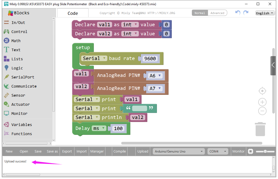Open the English language dropdown
This screenshot has height=179, width=278.
265,13
